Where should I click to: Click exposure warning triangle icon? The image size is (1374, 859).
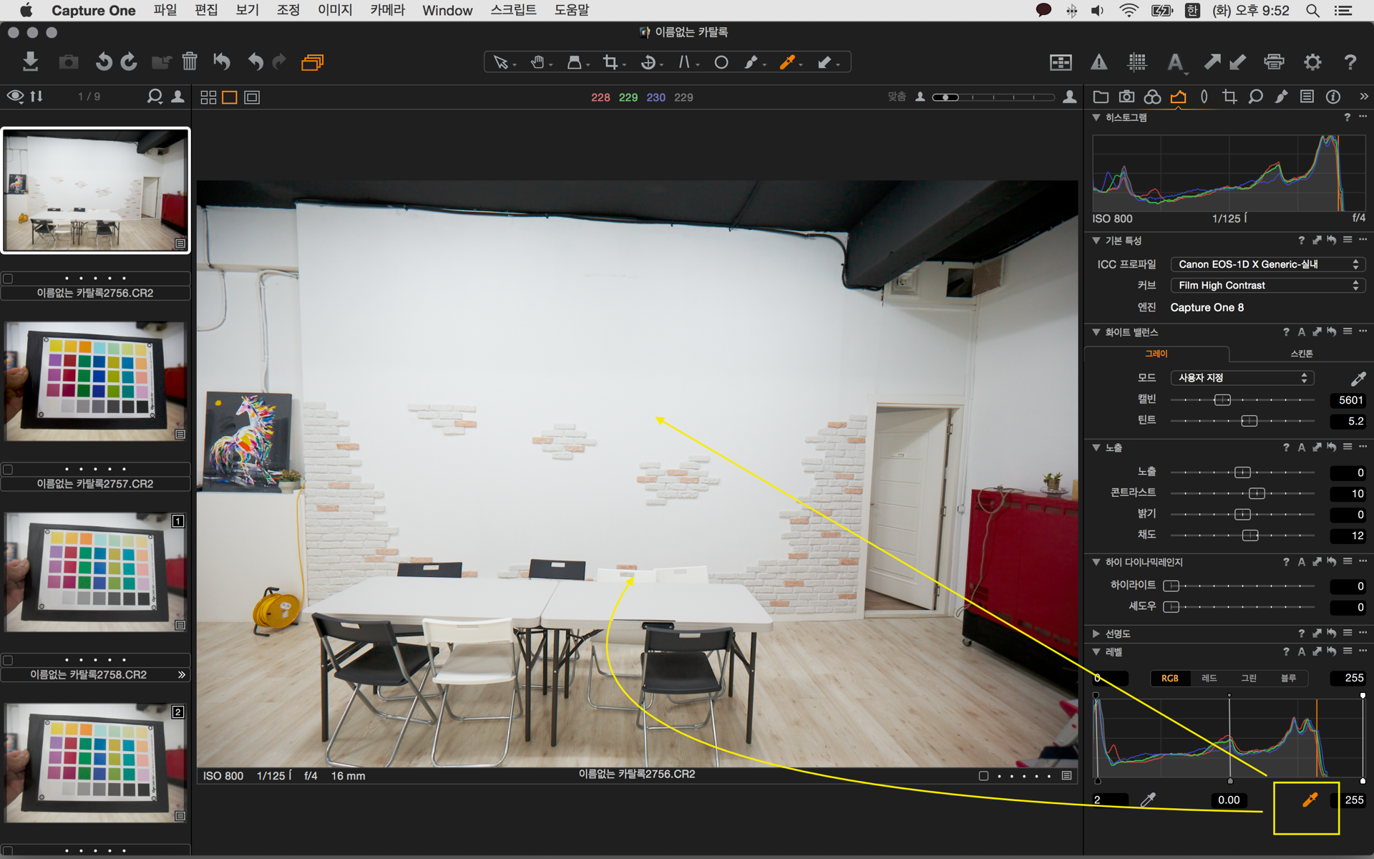click(1098, 62)
